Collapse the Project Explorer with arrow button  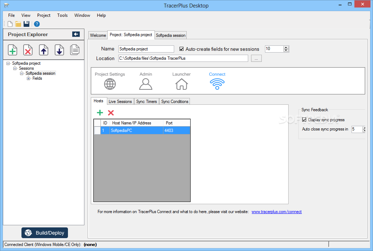[76, 34]
